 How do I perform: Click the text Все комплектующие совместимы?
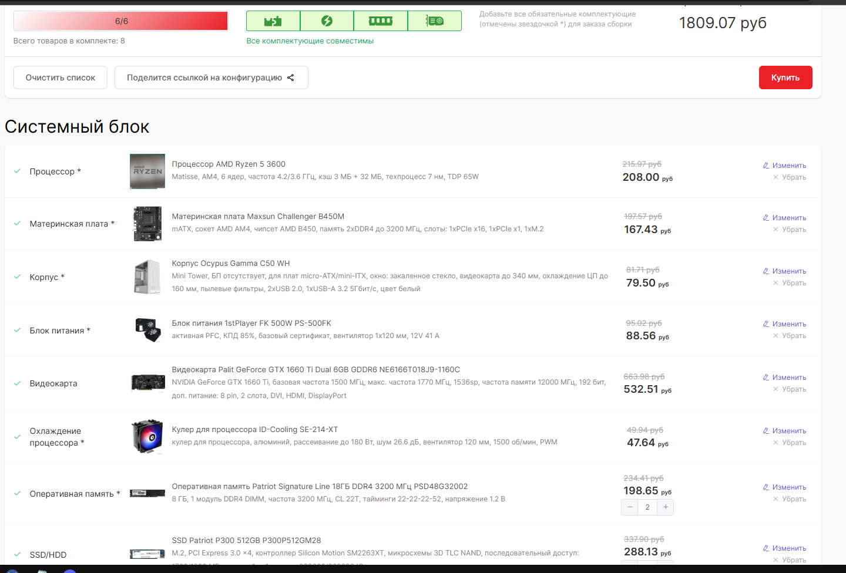[310, 41]
